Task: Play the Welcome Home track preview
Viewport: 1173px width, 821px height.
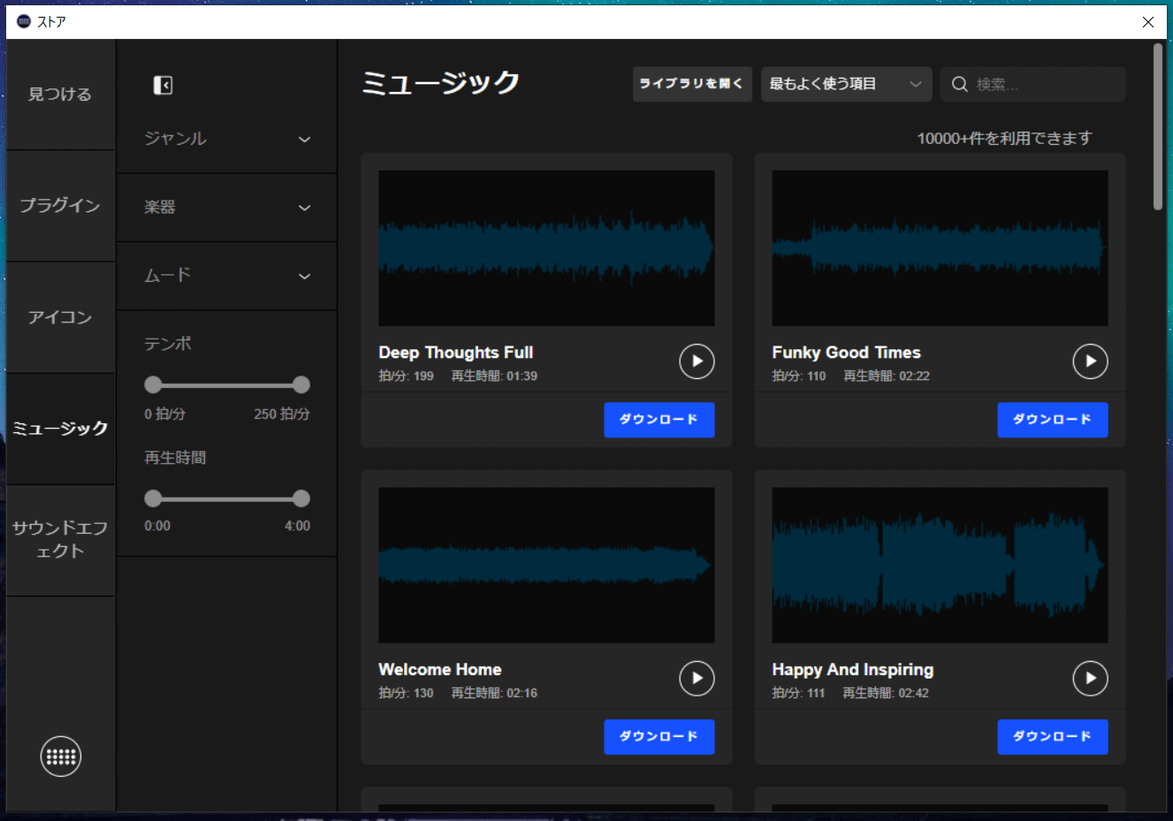Action: [697, 679]
